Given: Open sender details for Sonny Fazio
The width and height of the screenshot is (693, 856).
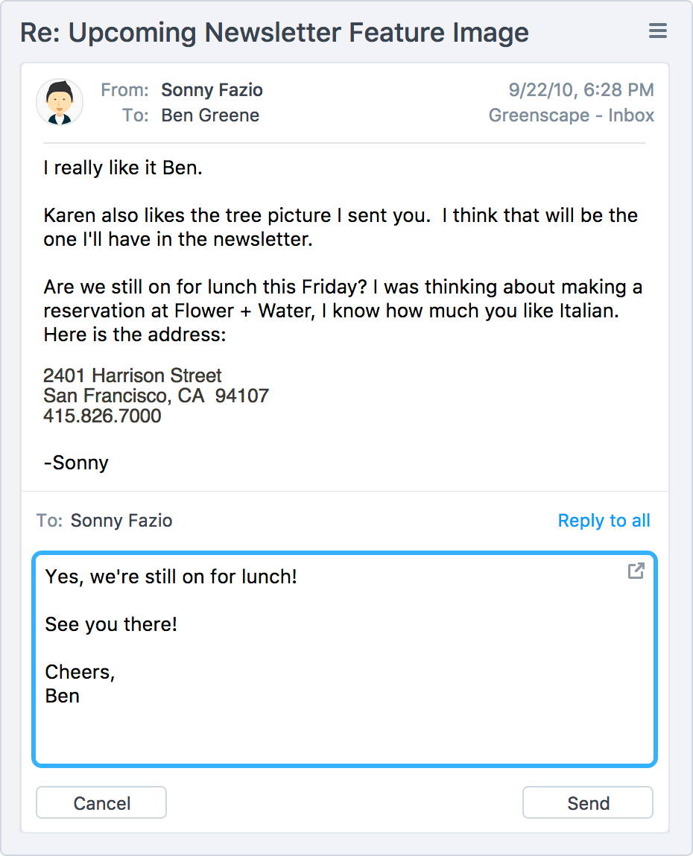Looking at the screenshot, I should [212, 89].
